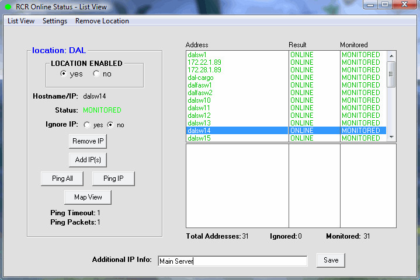Click the Monitored column header
Screen dimensions: 420x280
tap(354, 45)
